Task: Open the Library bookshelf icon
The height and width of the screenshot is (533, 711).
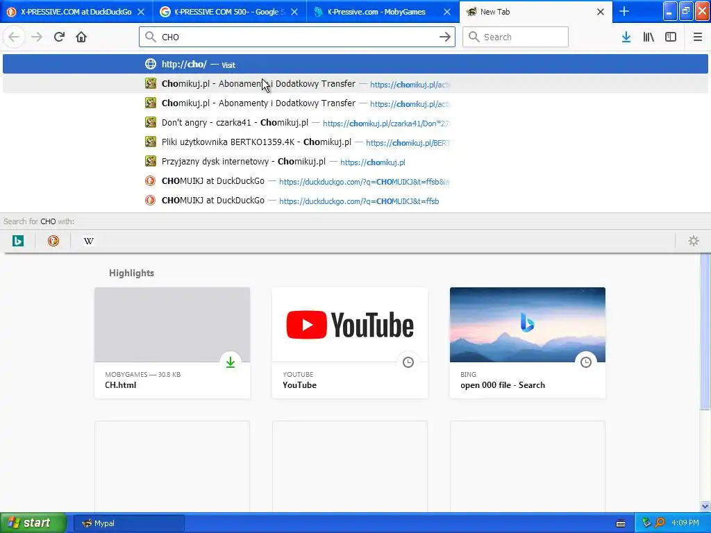Action: coord(649,37)
